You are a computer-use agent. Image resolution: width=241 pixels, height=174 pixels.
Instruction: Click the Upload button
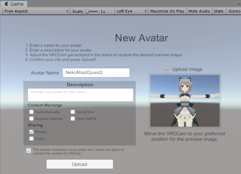tap(80, 164)
